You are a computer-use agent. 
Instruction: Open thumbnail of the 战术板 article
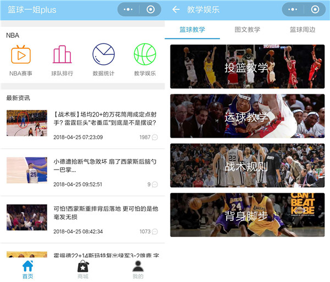click(x=27, y=123)
